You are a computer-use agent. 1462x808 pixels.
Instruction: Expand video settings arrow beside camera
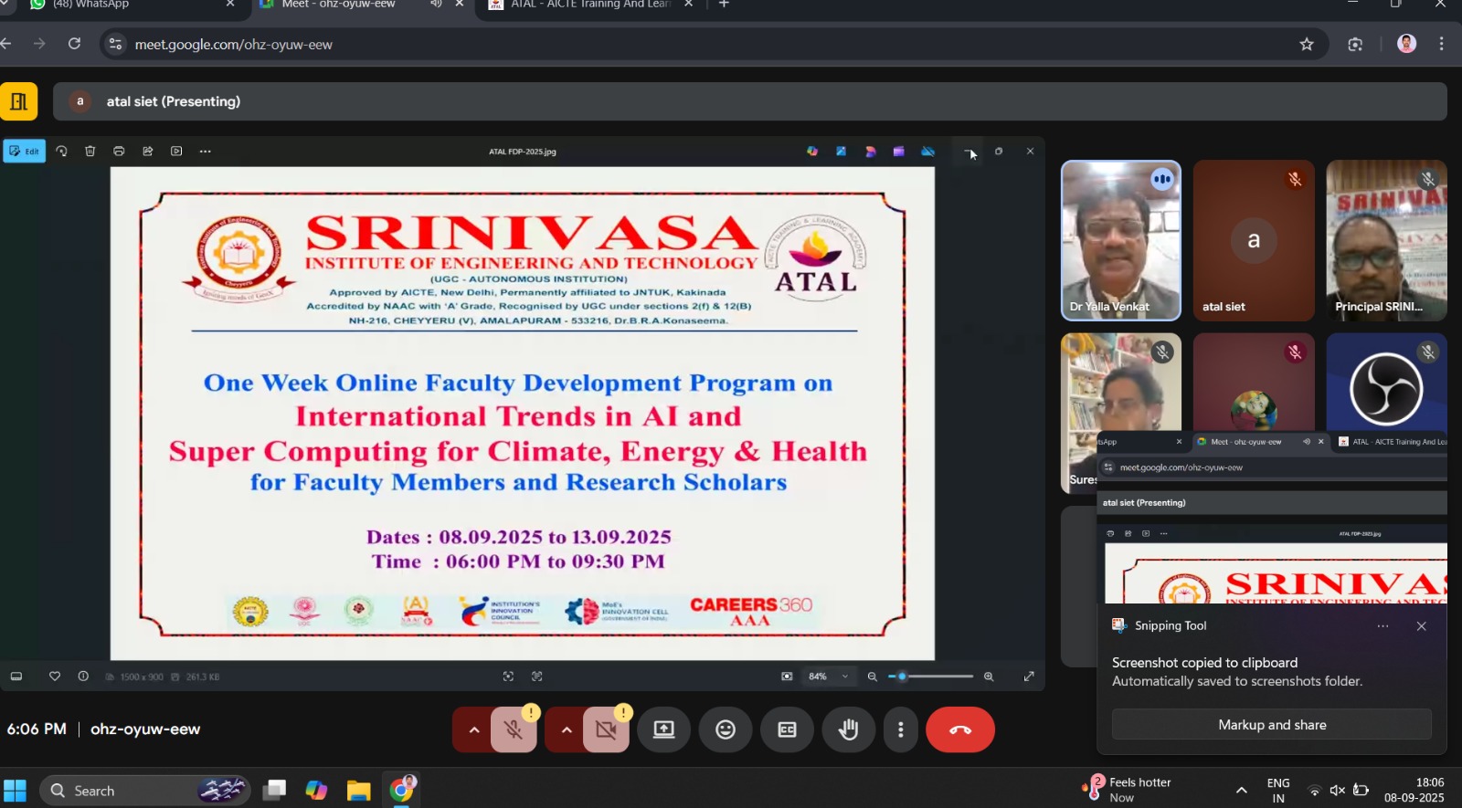coord(567,729)
